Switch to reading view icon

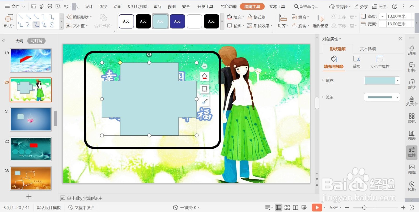coord(295,208)
